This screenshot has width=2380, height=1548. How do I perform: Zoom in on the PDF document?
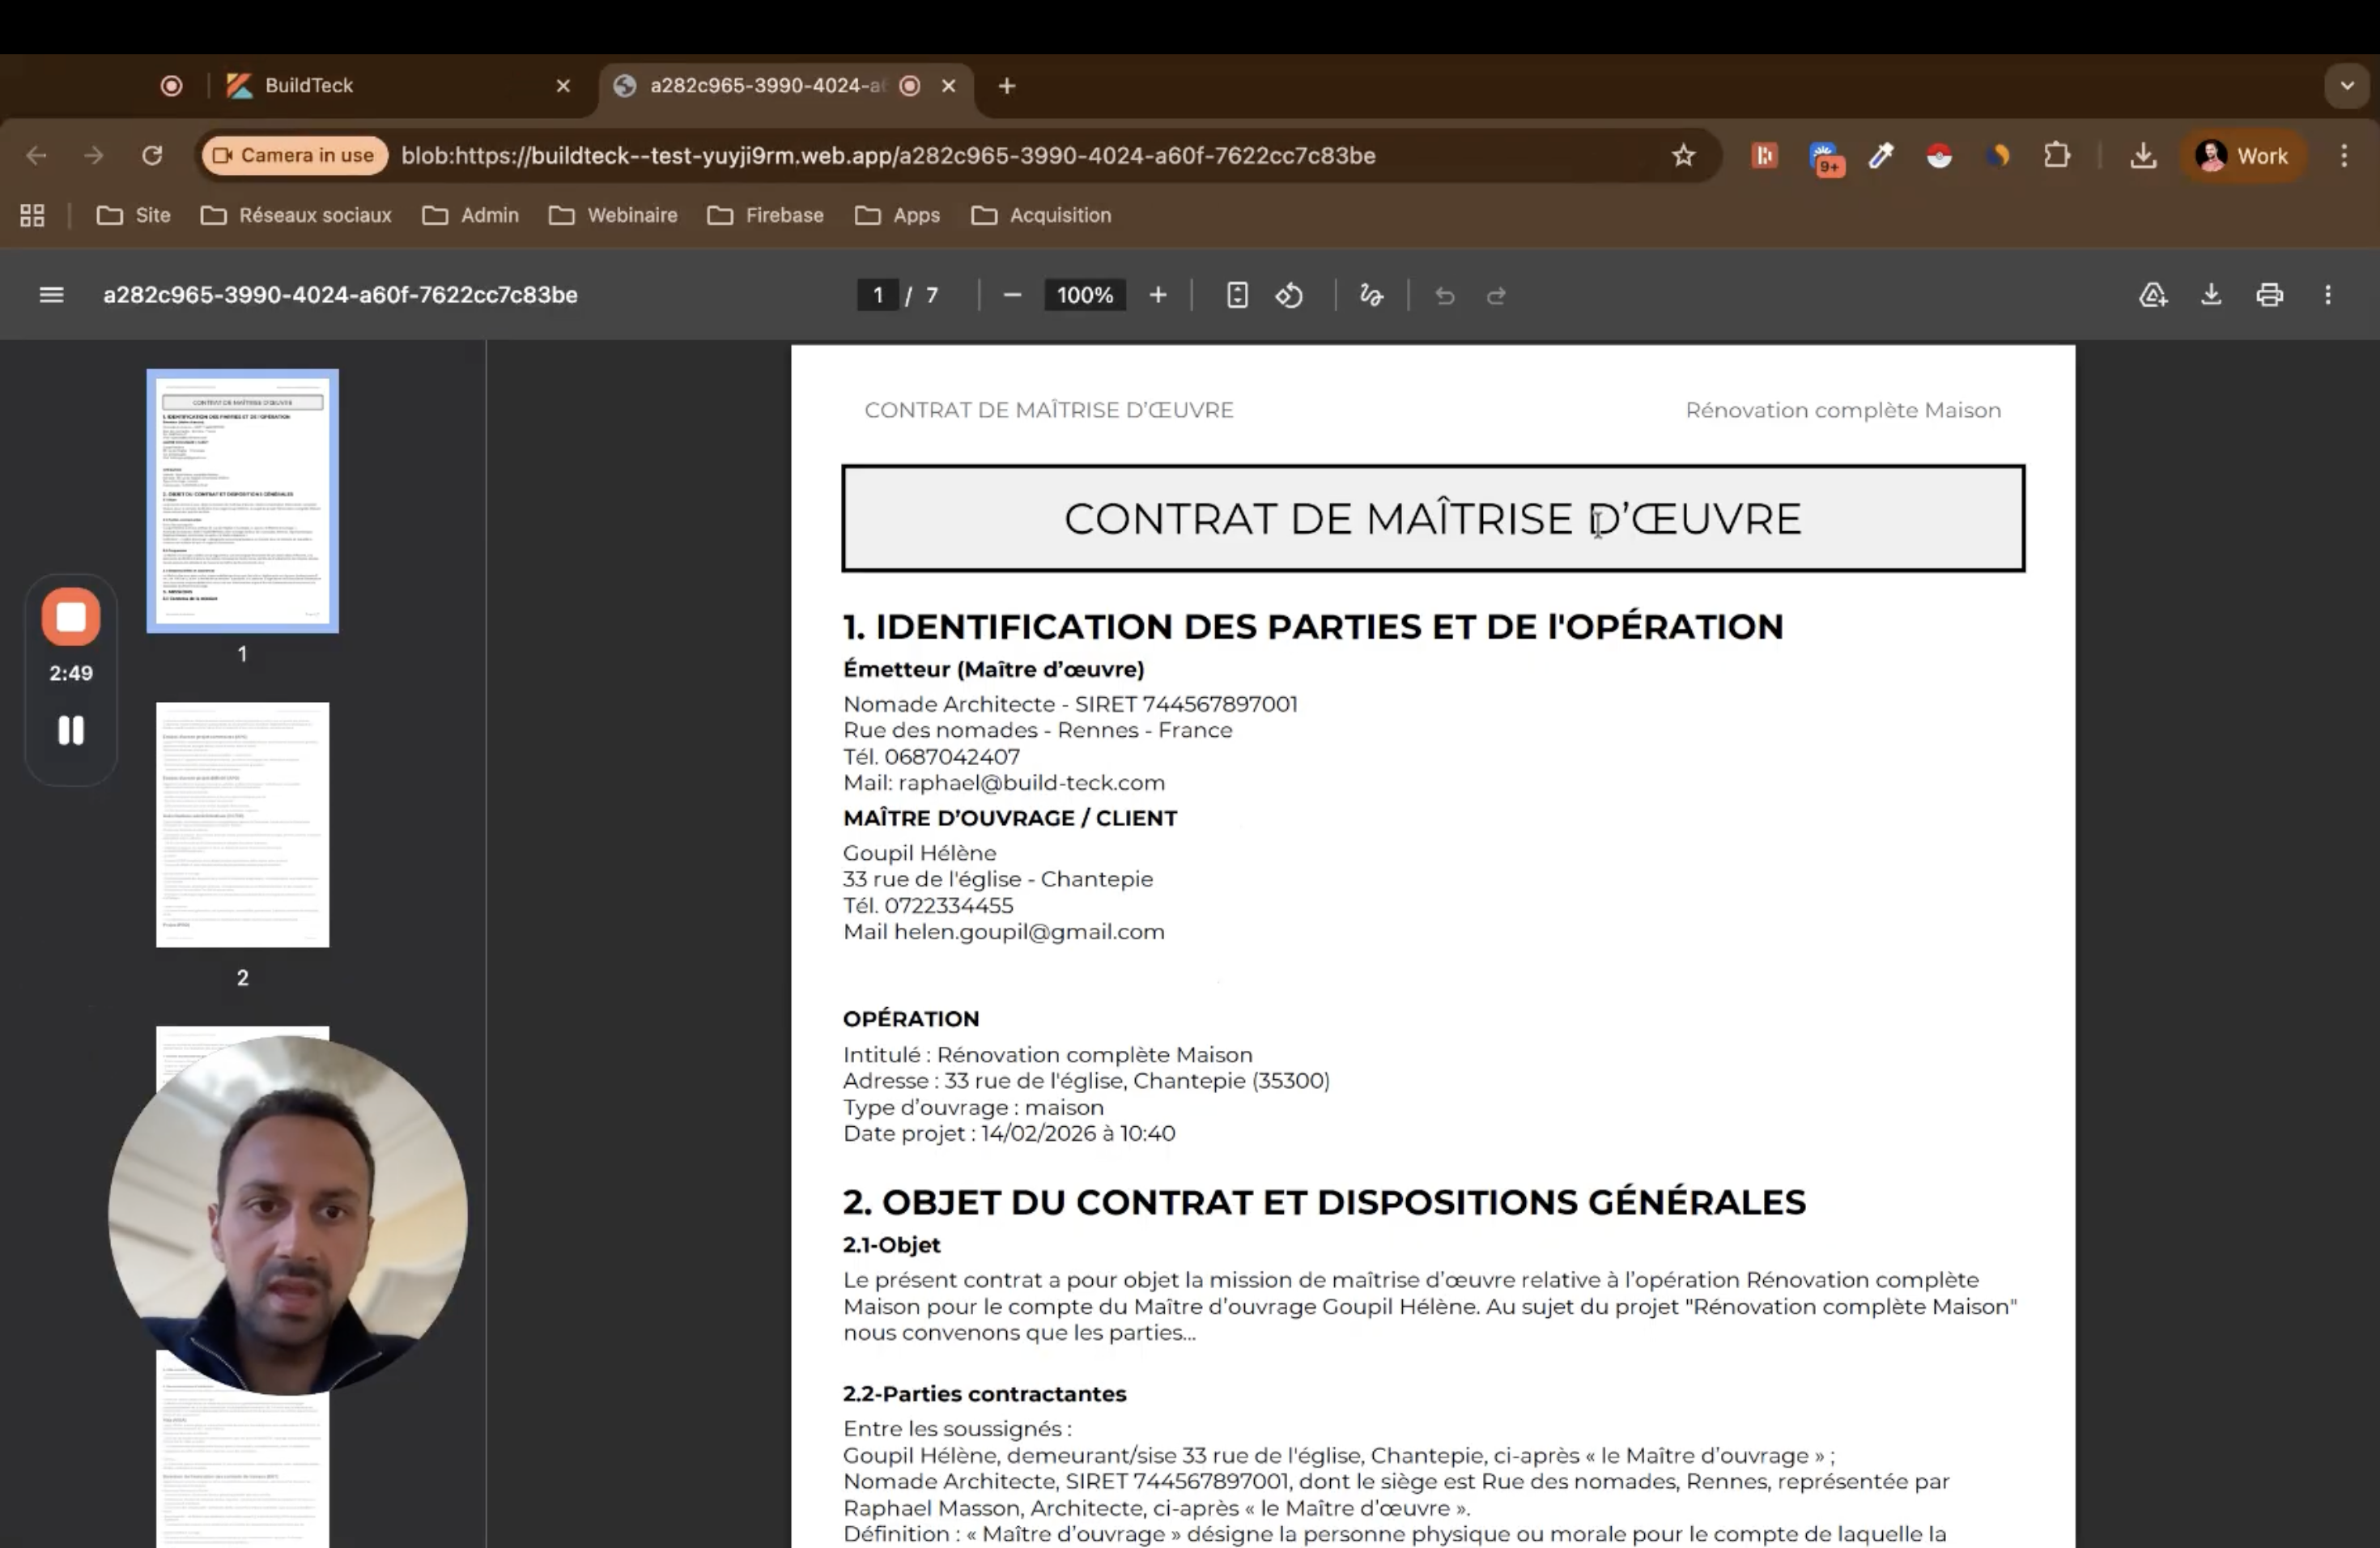click(x=1157, y=295)
